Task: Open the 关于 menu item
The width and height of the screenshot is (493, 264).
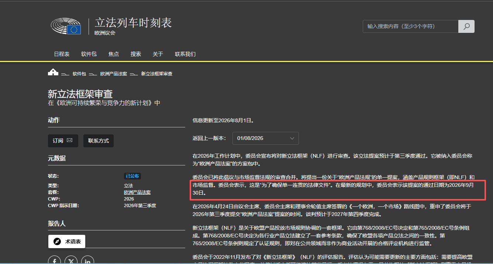Action: coord(158,54)
